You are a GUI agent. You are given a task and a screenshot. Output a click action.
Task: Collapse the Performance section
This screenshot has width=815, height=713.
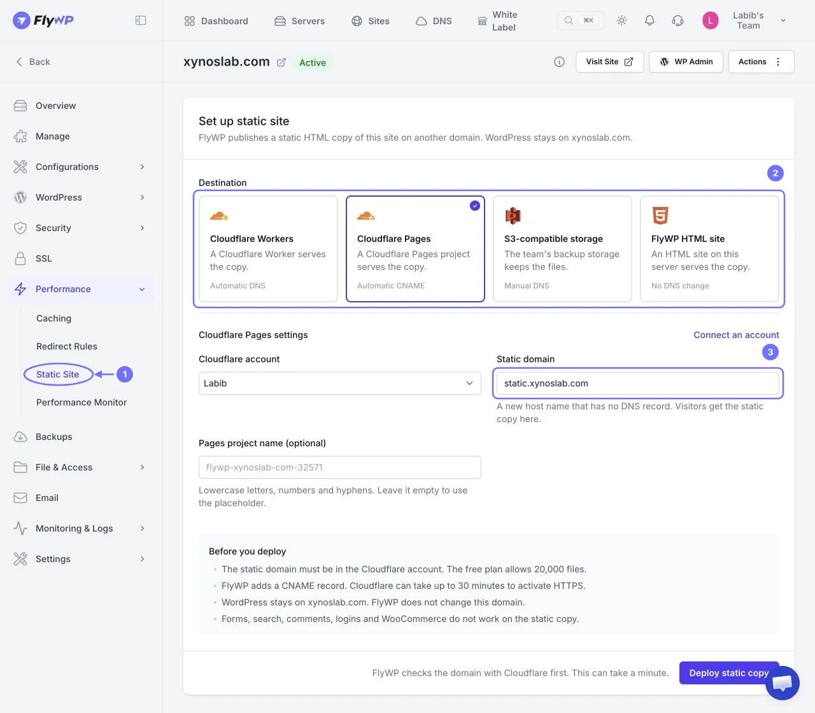(x=81, y=289)
